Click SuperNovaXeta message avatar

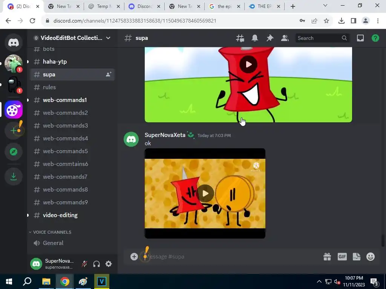click(x=131, y=139)
